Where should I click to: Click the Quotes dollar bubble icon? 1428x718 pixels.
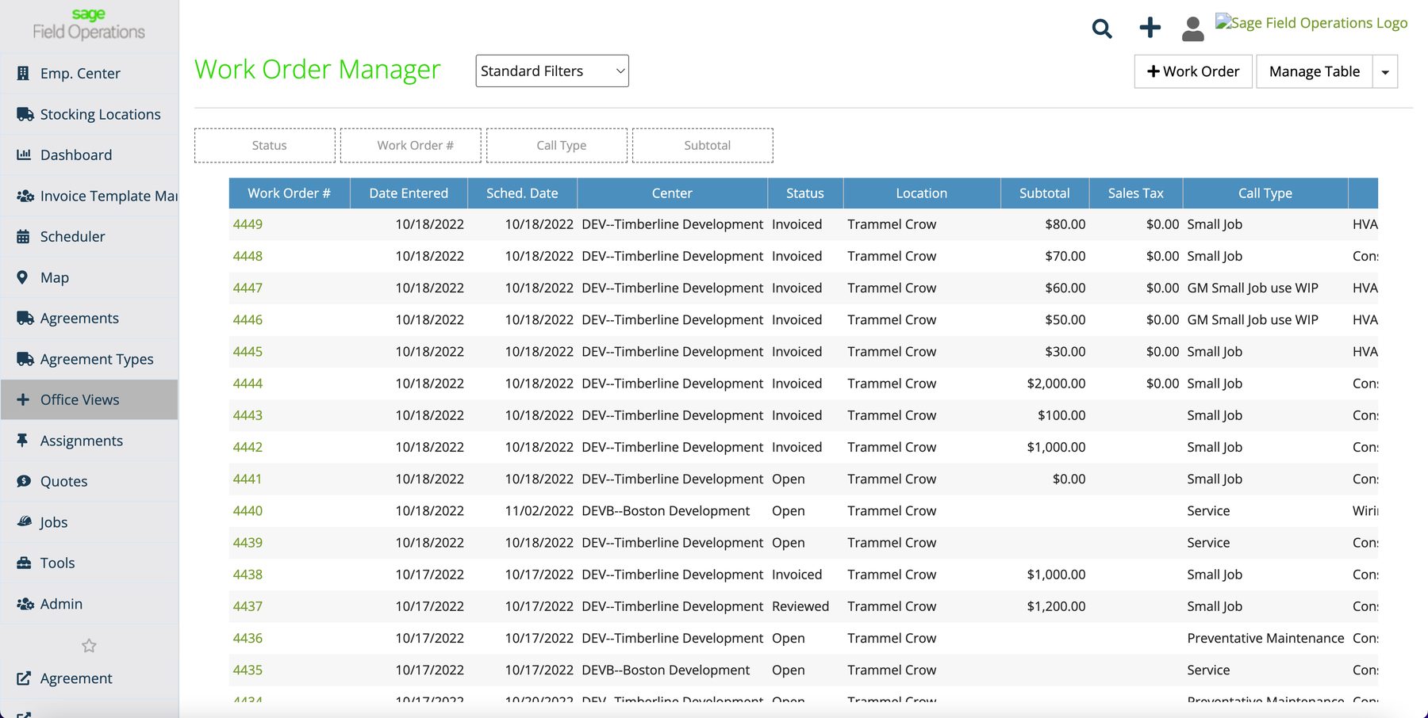point(24,481)
